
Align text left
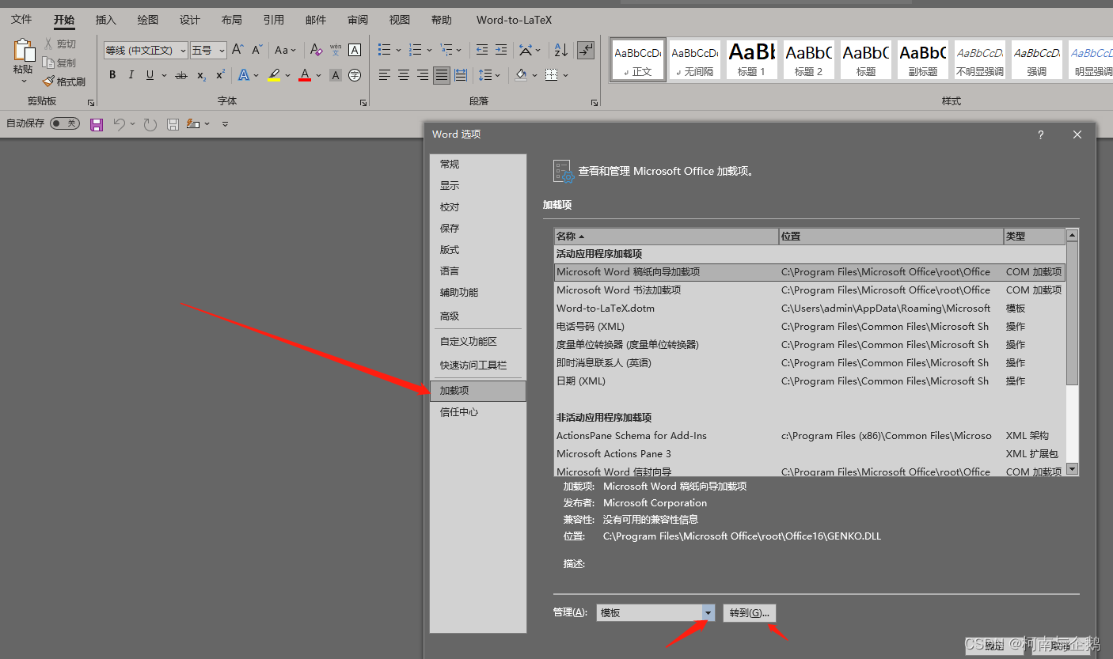(385, 75)
